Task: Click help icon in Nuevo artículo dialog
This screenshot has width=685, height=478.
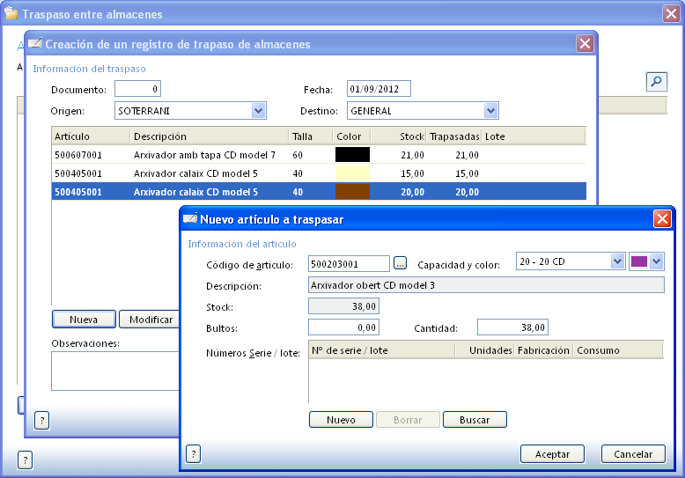Action: [x=194, y=453]
